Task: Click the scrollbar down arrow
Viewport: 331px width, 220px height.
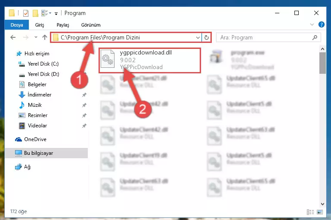Action: click(322, 204)
